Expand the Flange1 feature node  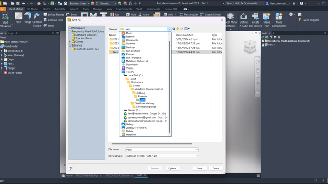[2, 68]
